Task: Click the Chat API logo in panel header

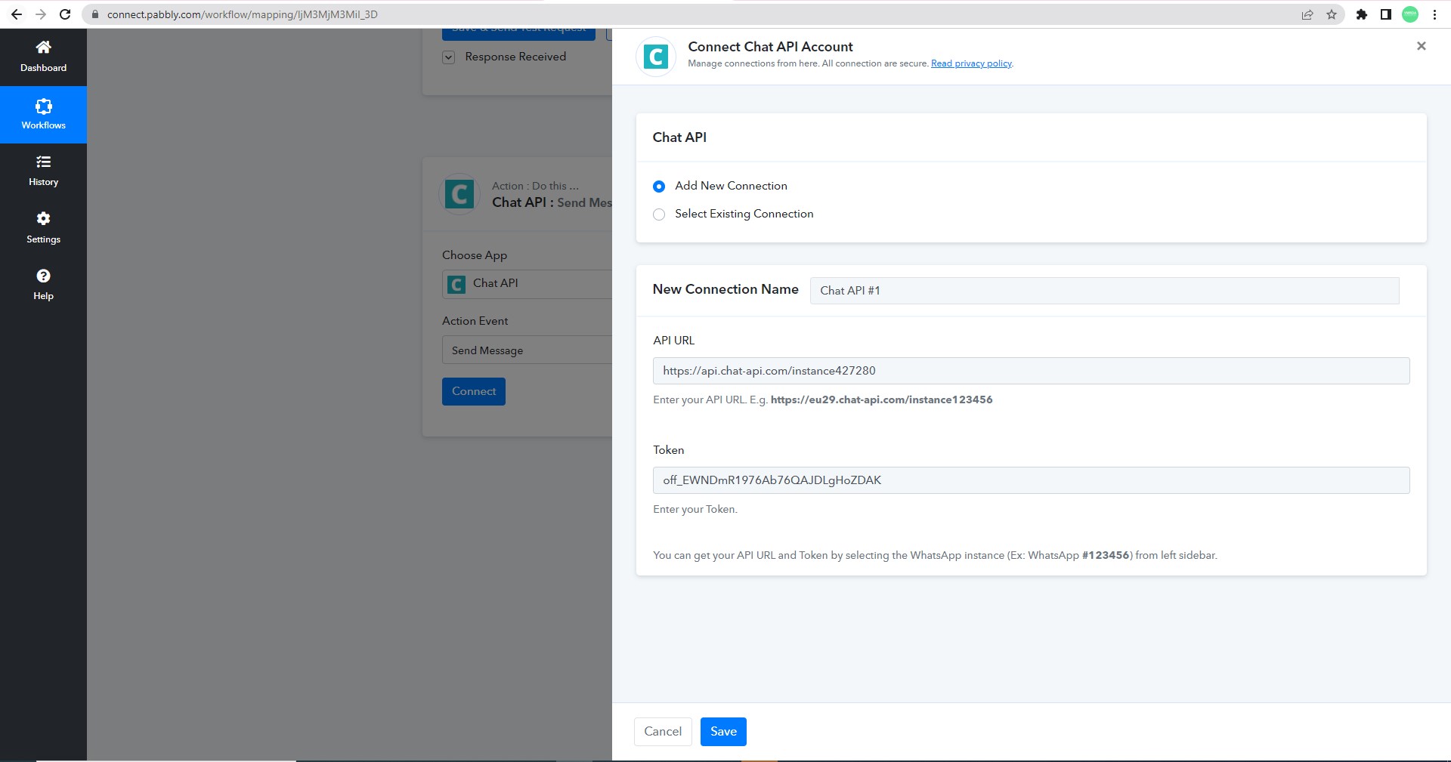Action: click(656, 57)
